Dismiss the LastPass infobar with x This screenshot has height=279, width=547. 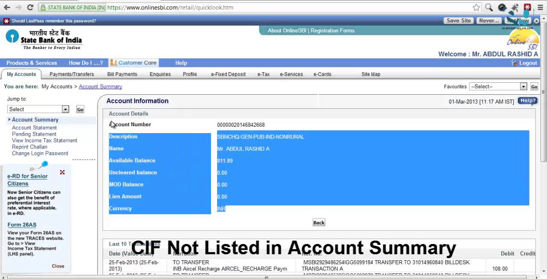click(x=536, y=21)
